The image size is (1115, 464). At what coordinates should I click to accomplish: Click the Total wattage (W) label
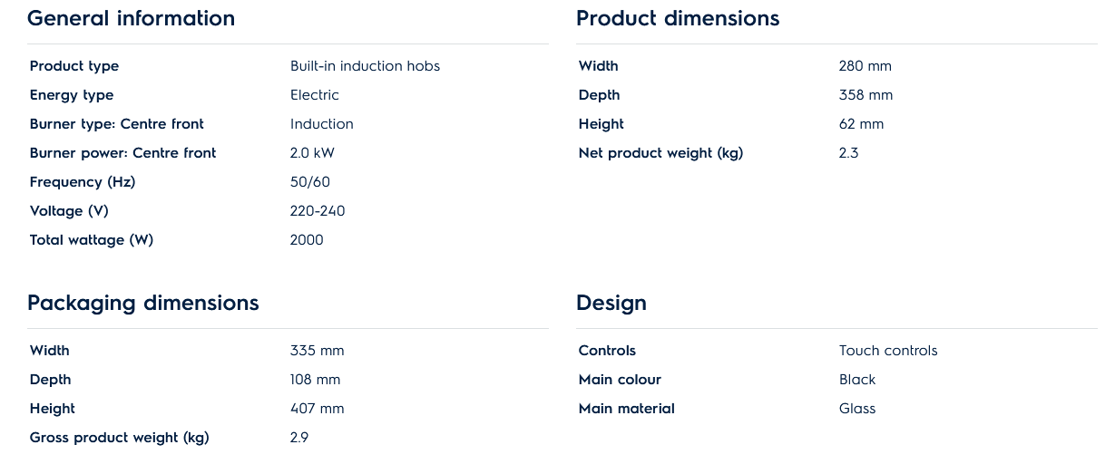pos(92,240)
